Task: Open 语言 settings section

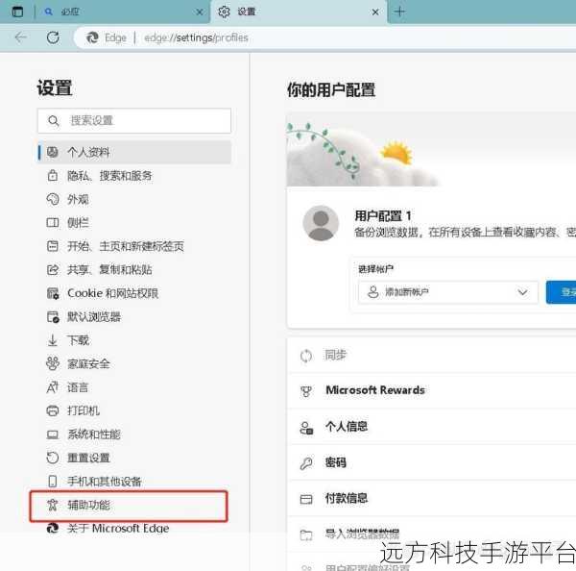Action: (x=134, y=387)
